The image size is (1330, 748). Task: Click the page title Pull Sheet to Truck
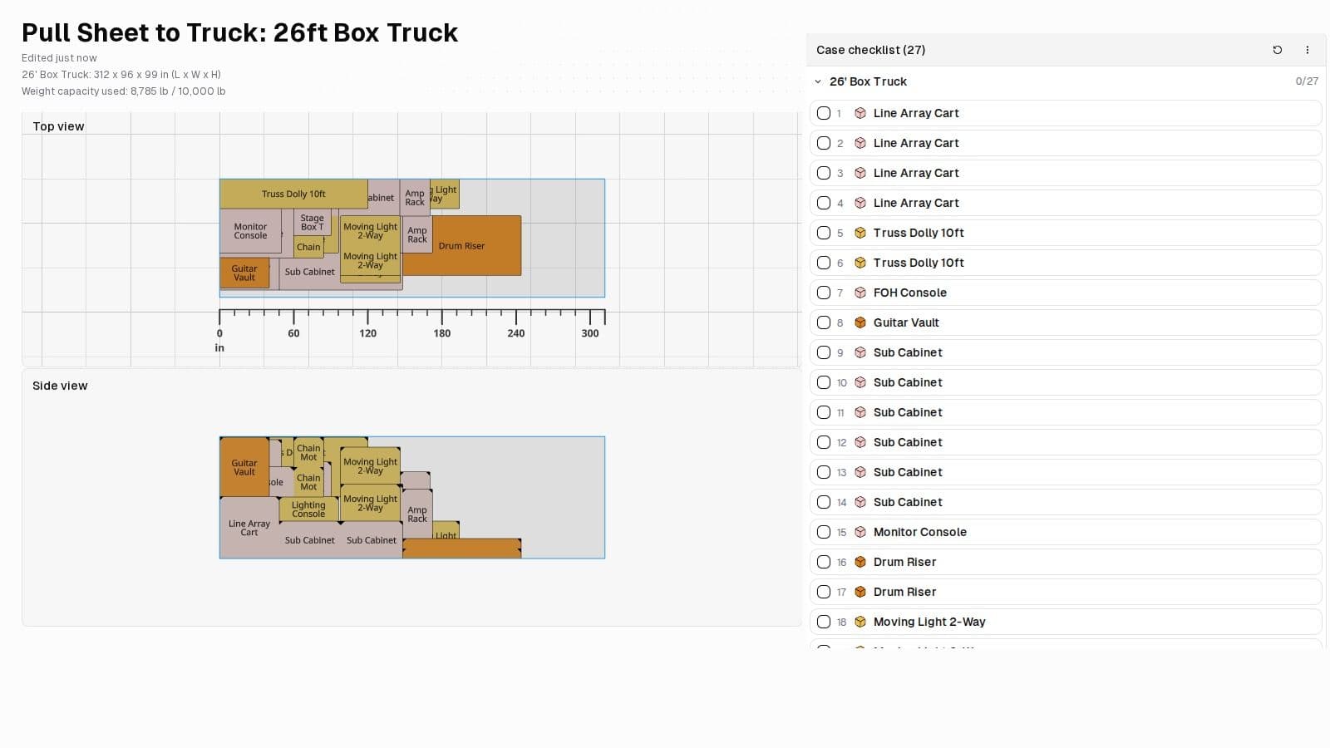(x=239, y=32)
